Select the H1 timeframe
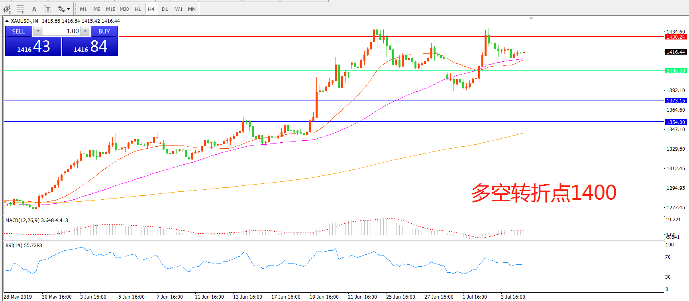Screen dimensions: 689x301 [x=137, y=9]
